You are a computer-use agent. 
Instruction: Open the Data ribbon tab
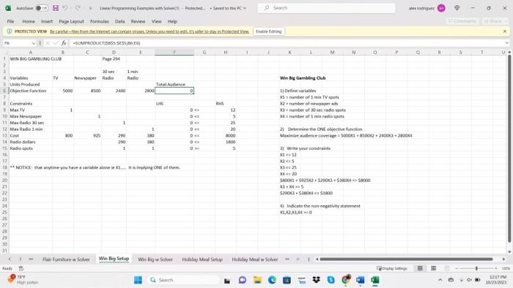pyautogui.click(x=119, y=21)
